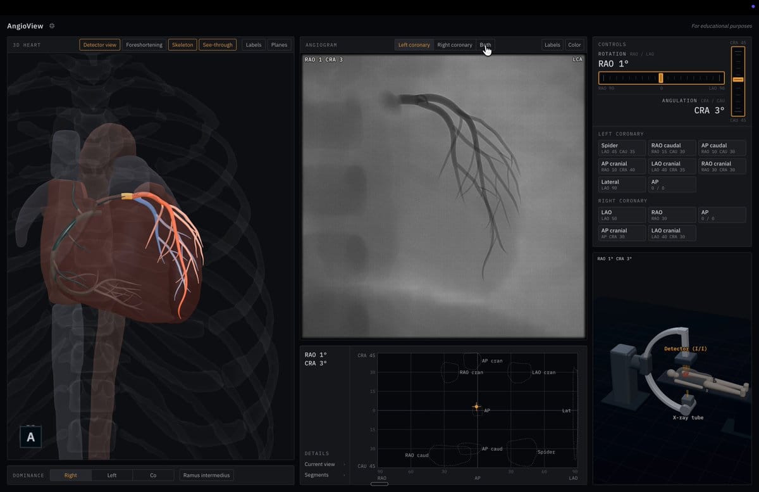Choose Right Coronary LAO 50 preset

622,215
